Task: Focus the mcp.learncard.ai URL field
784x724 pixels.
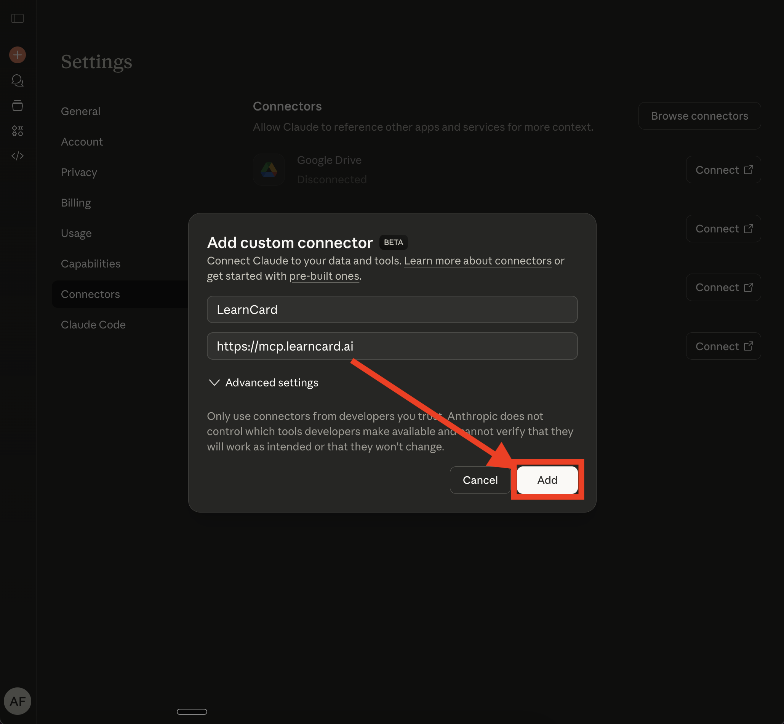Action: click(x=392, y=346)
